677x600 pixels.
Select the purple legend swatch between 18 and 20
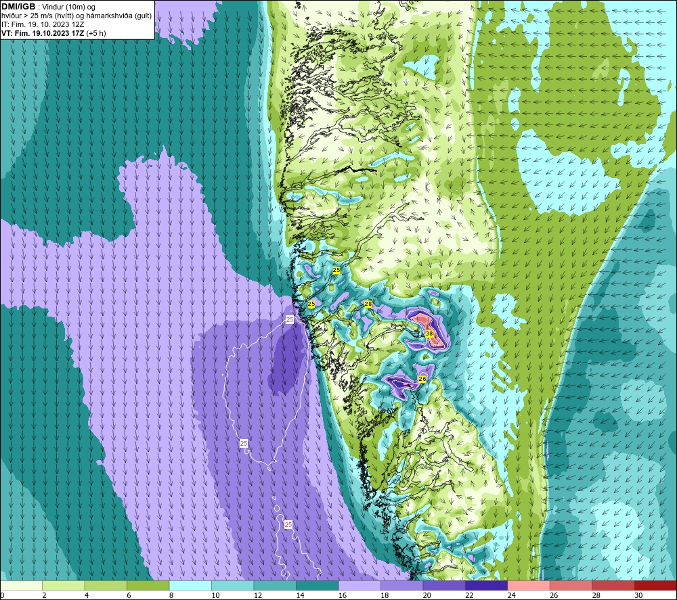[402, 585]
